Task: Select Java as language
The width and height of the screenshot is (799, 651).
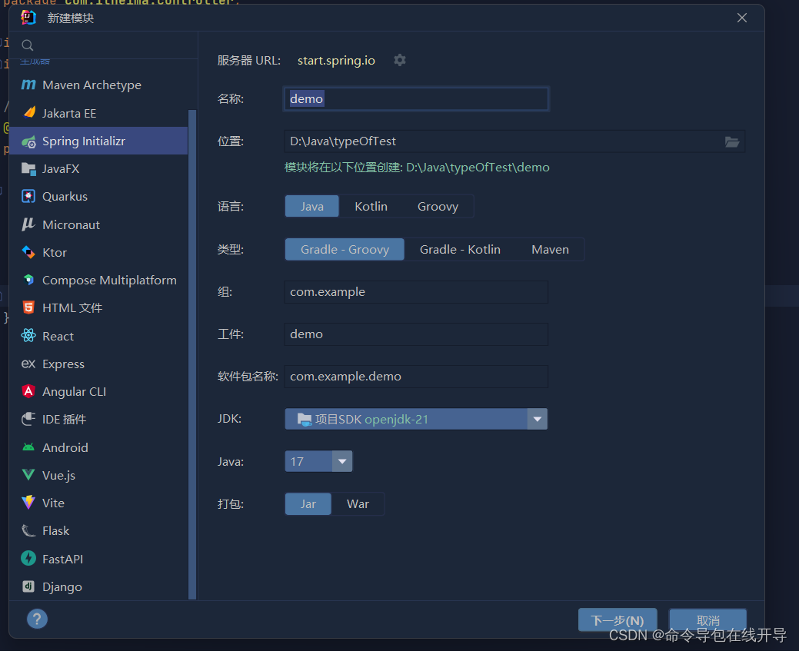Action: (312, 206)
